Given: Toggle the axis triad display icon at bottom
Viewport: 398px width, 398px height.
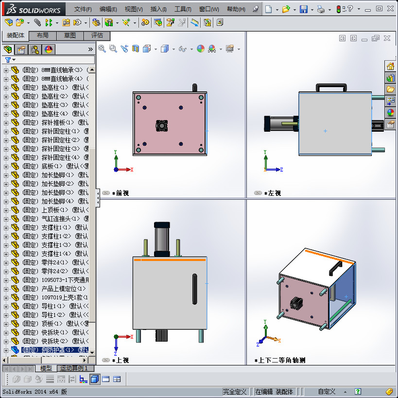Looking at the screenshot, I should [83, 379].
